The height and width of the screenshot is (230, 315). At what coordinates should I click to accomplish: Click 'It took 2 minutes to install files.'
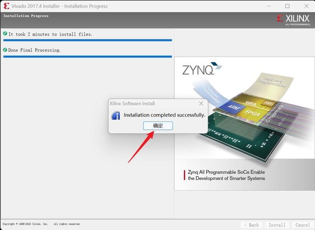tap(50, 34)
